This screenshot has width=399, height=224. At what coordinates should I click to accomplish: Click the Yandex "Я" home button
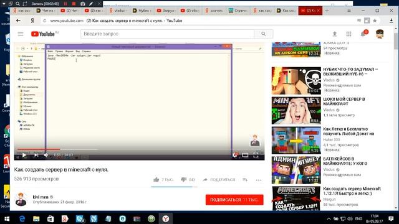tap(32, 21)
